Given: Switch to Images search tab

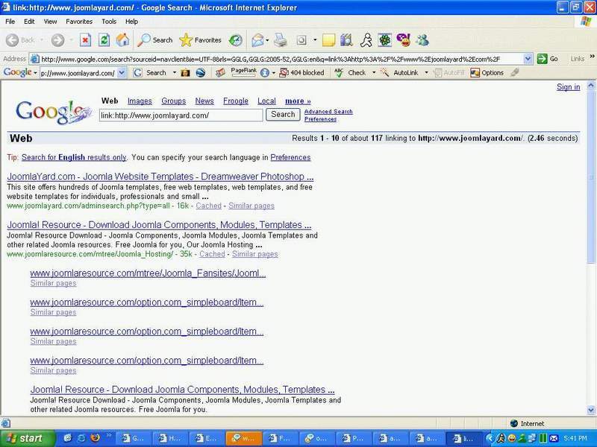Looking at the screenshot, I should [x=140, y=101].
